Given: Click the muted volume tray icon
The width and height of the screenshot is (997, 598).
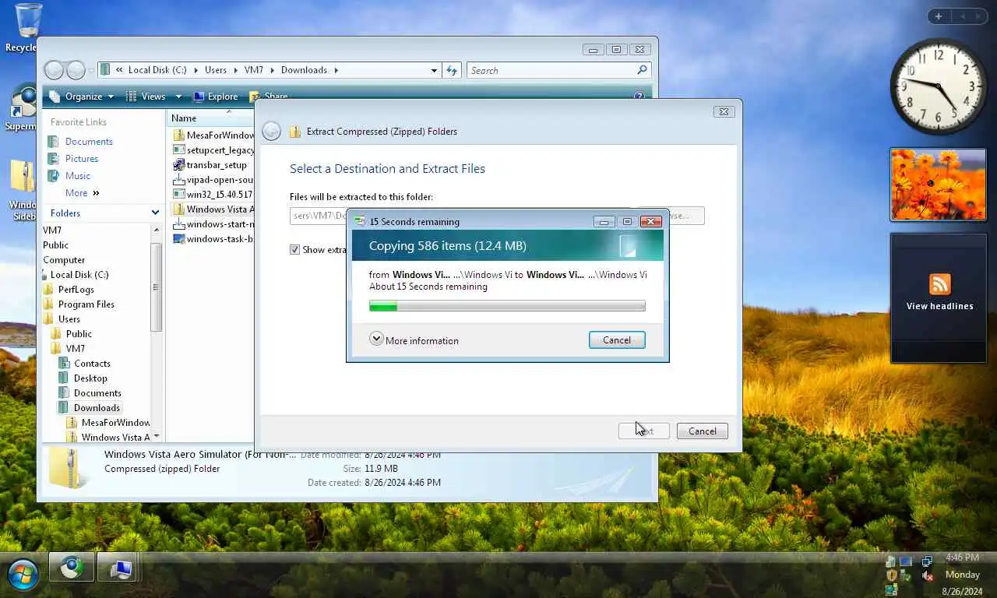Looking at the screenshot, I should pos(927,576).
